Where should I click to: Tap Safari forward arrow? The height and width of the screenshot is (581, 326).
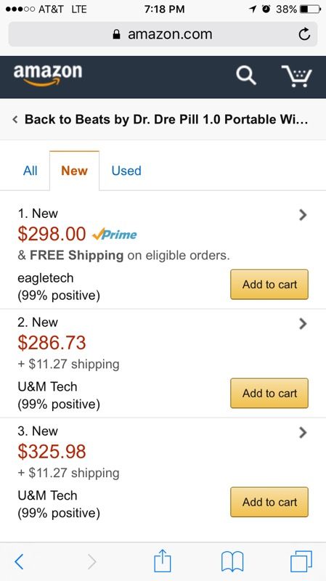point(92,561)
